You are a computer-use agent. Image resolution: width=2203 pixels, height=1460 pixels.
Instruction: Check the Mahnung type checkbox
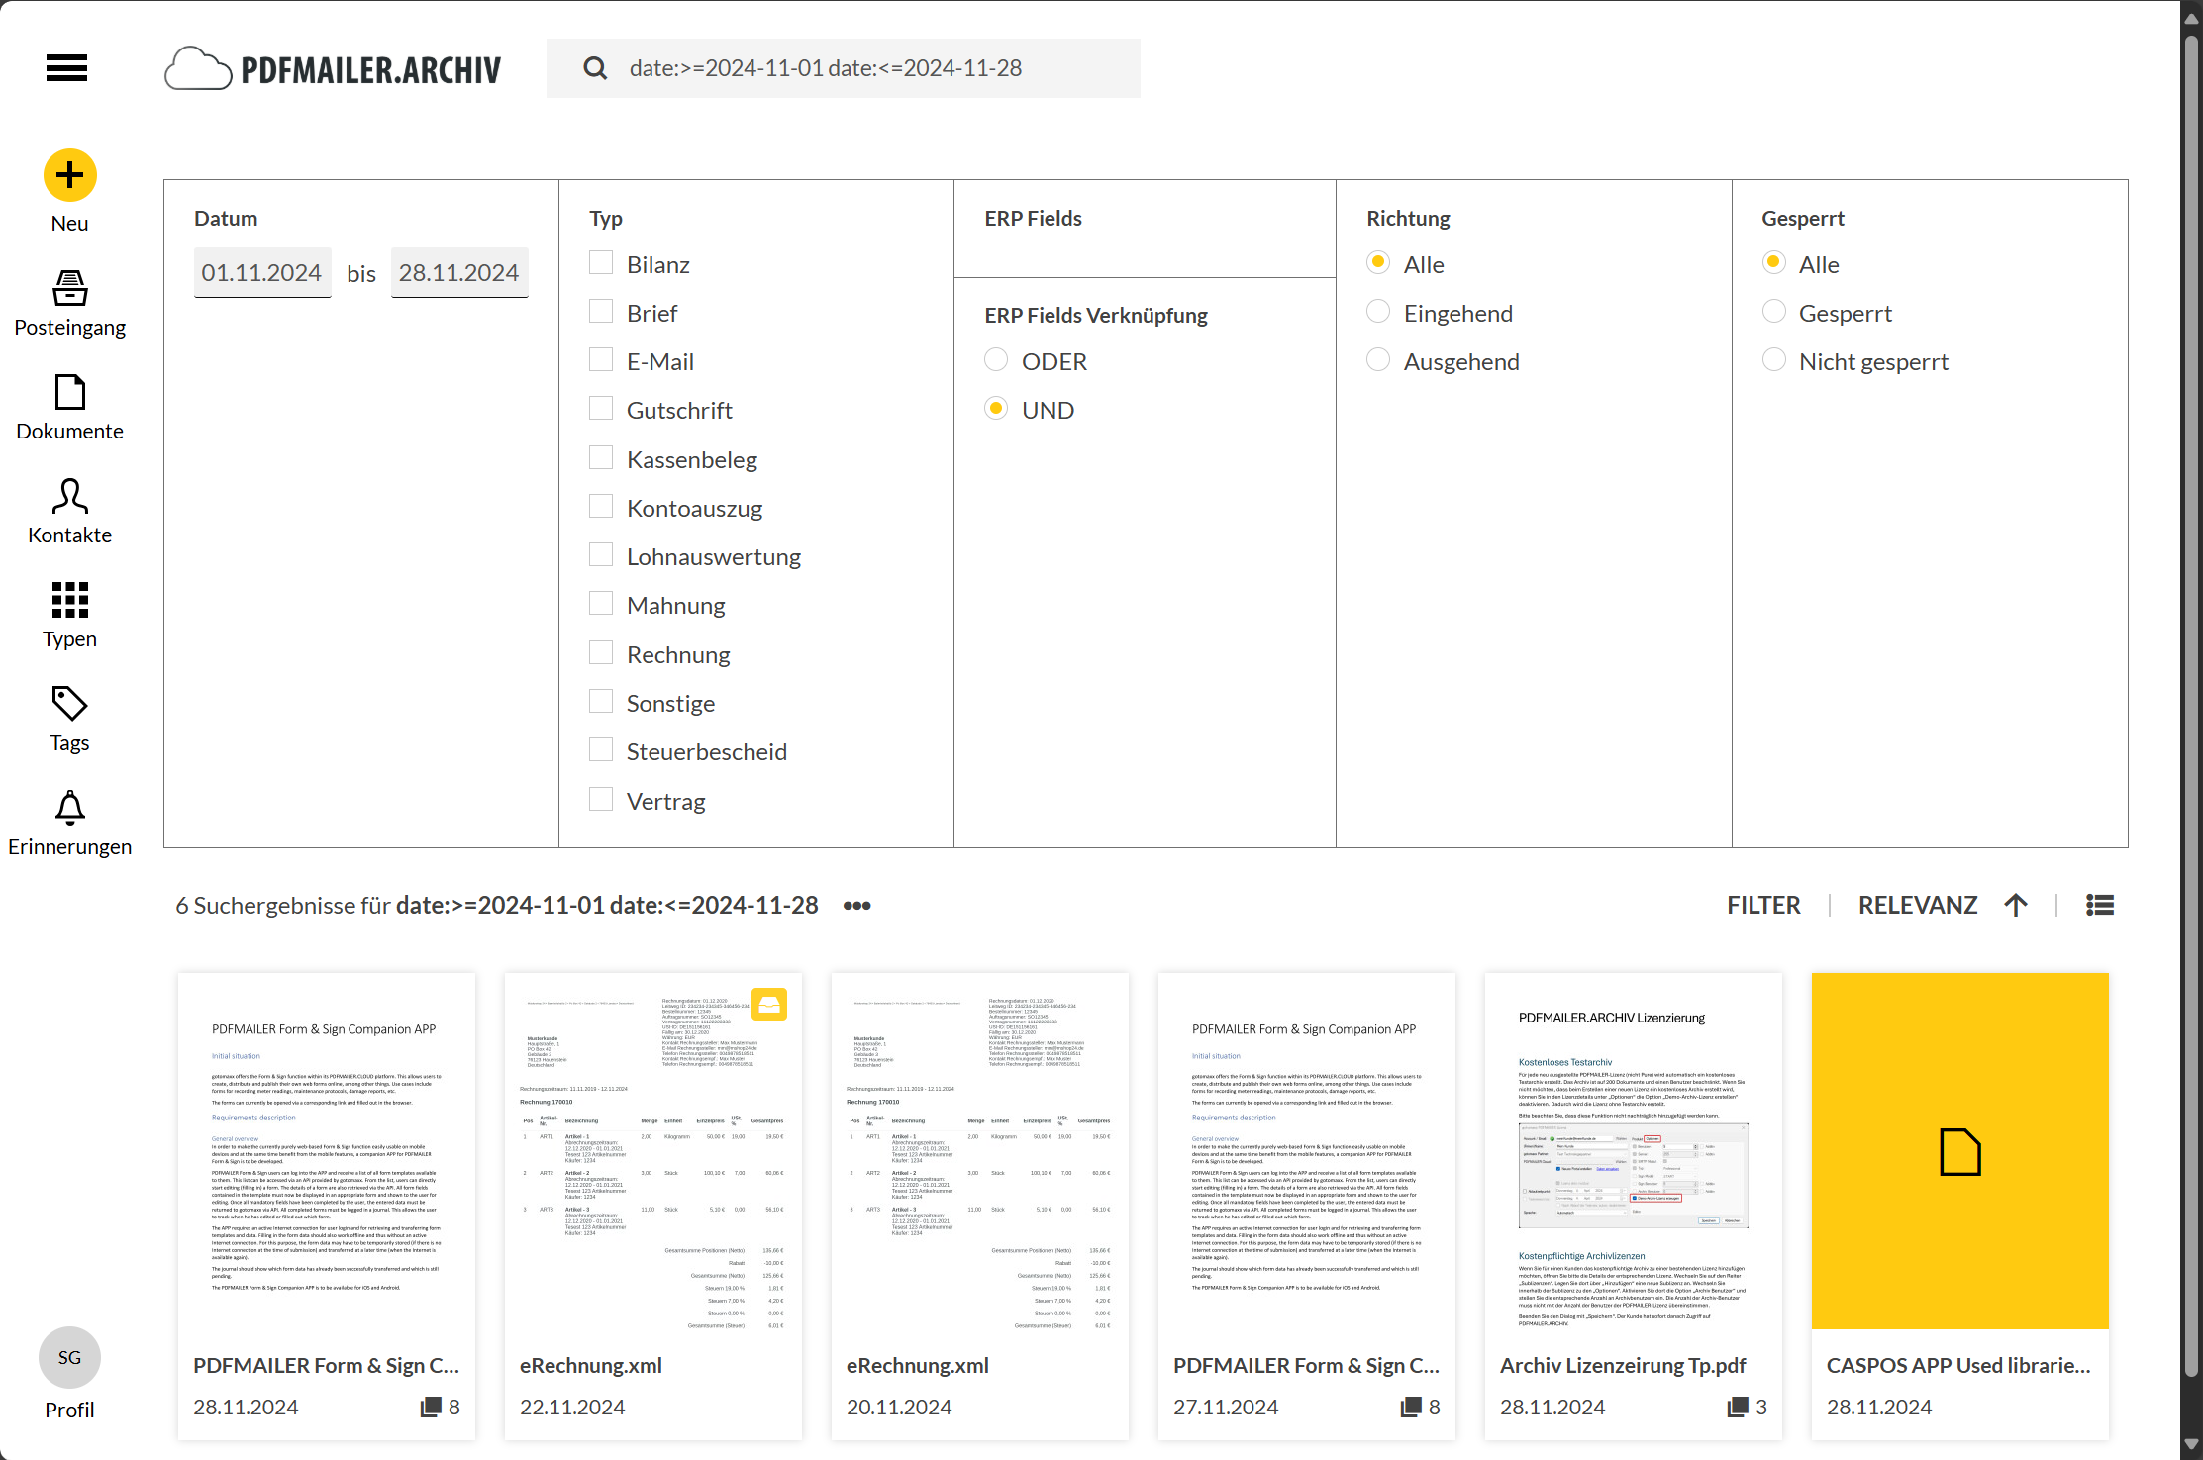[x=601, y=604]
